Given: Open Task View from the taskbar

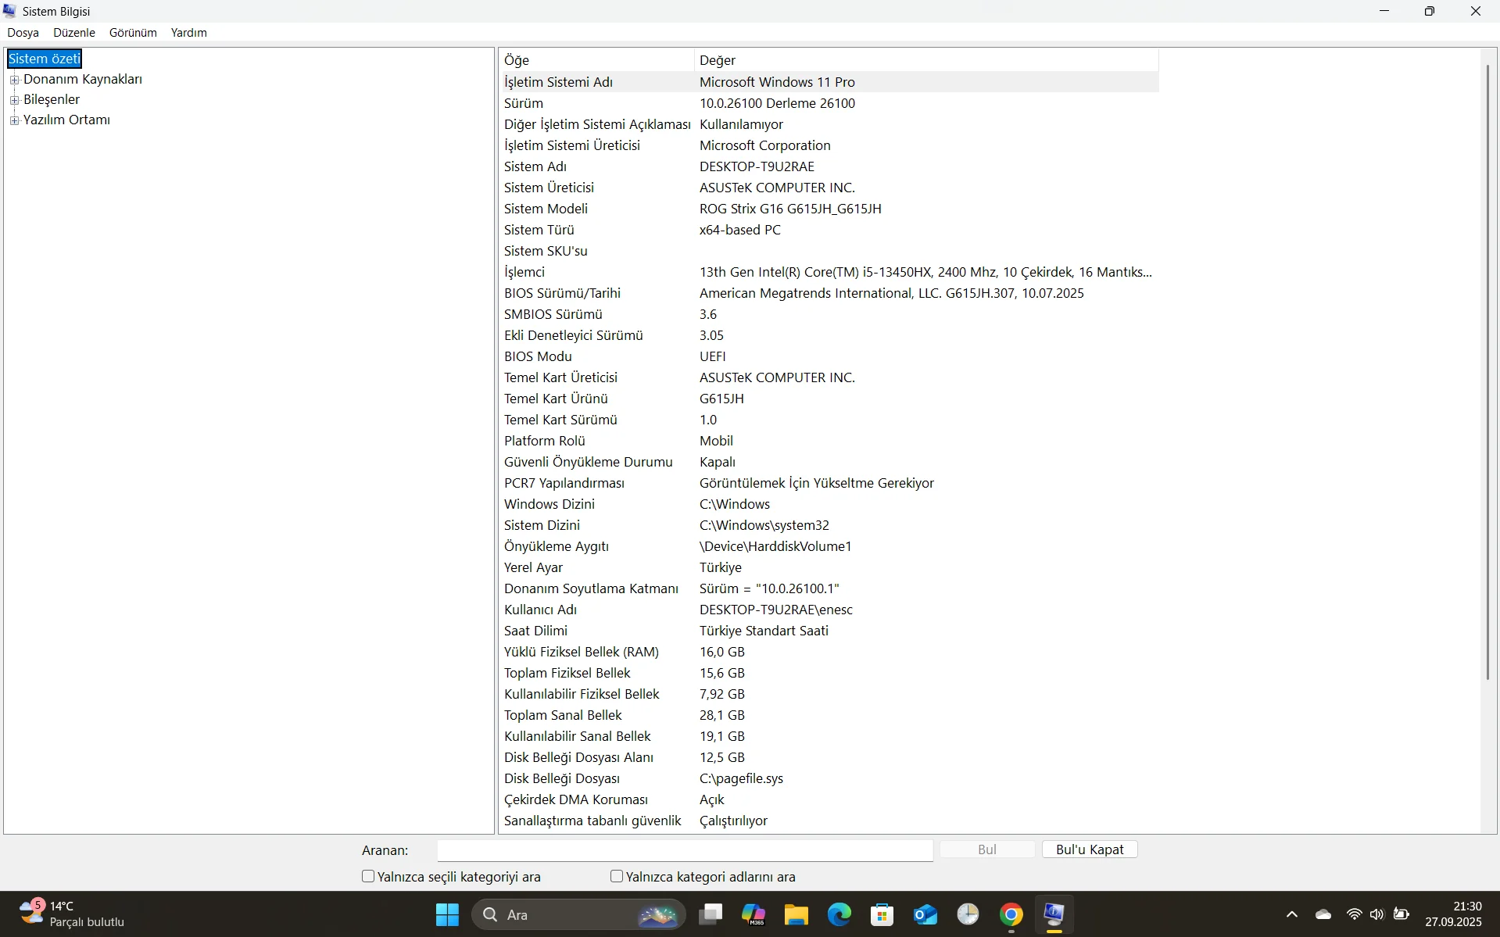Looking at the screenshot, I should [x=711, y=914].
